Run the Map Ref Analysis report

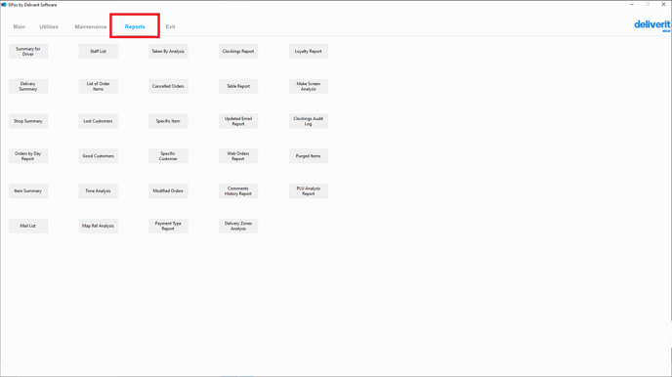point(98,226)
